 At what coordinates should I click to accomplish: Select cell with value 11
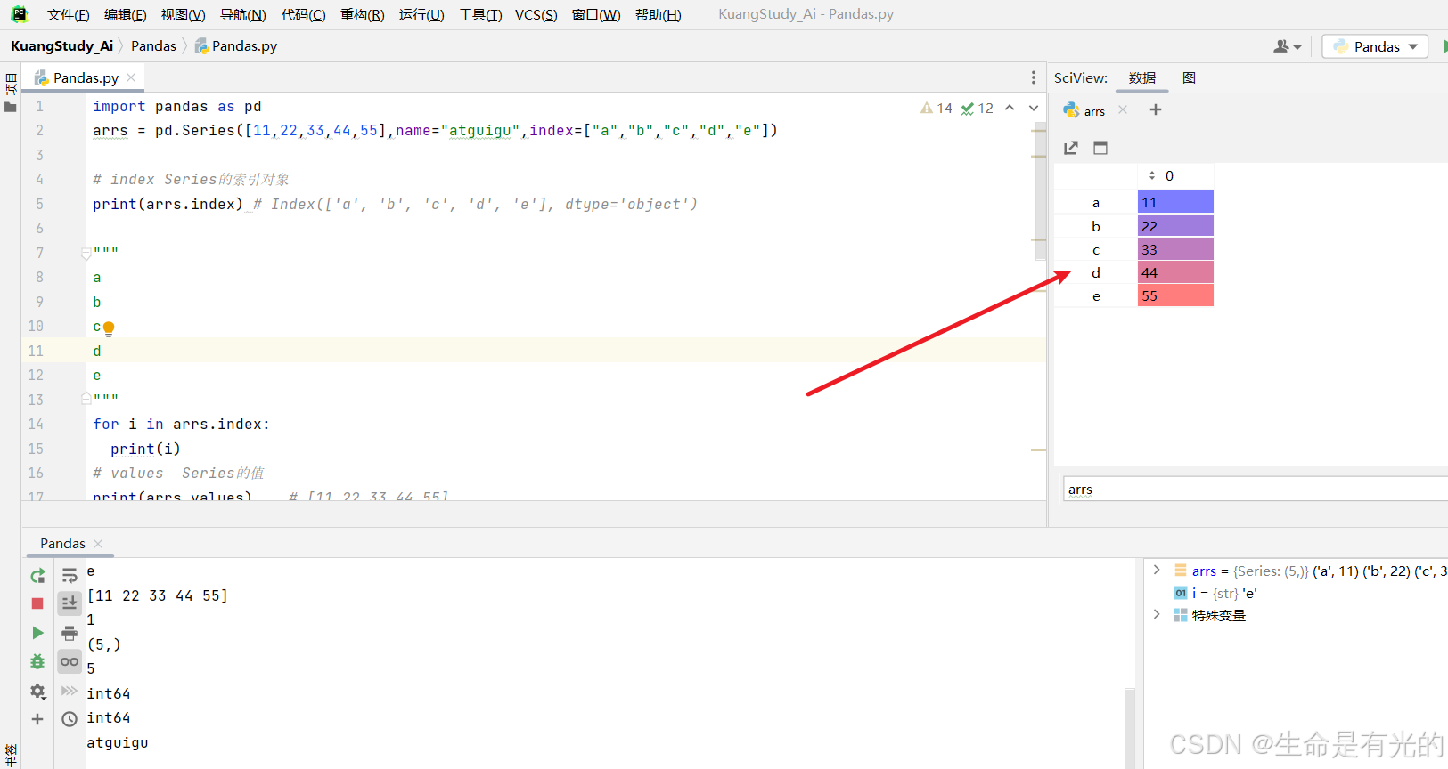pos(1175,202)
